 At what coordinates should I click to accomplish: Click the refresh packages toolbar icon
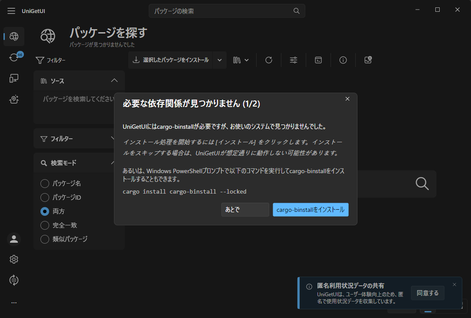click(x=268, y=60)
